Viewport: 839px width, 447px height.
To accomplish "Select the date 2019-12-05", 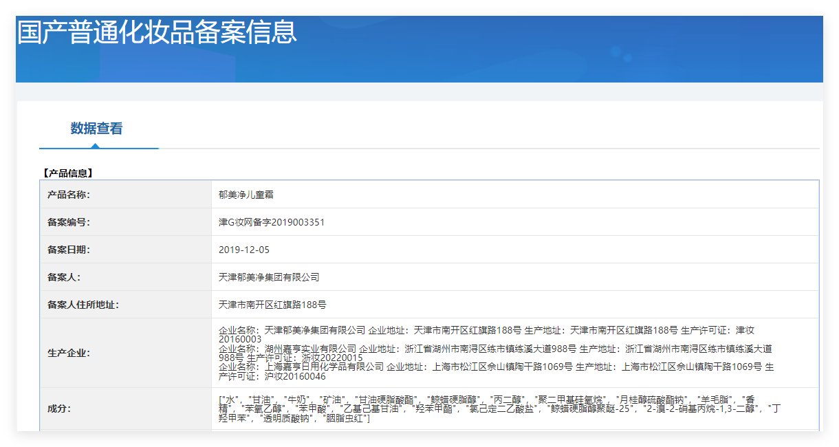I will point(244,250).
